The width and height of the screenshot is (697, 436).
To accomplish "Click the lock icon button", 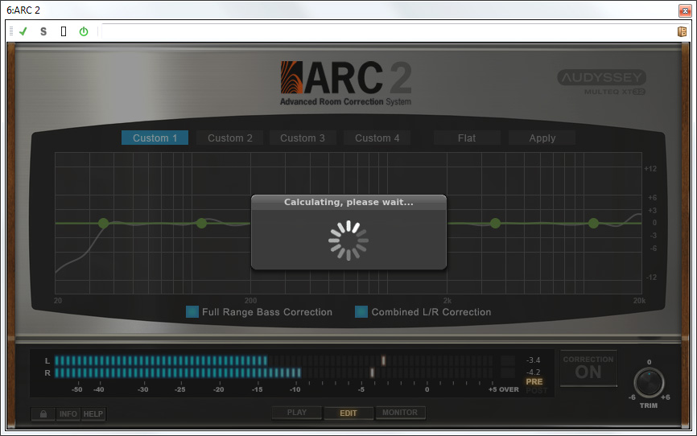I will tap(43, 414).
